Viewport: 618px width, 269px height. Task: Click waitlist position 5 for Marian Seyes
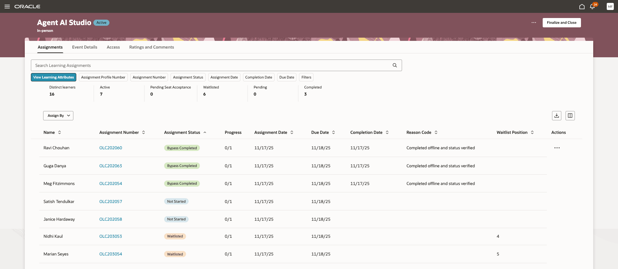498,254
